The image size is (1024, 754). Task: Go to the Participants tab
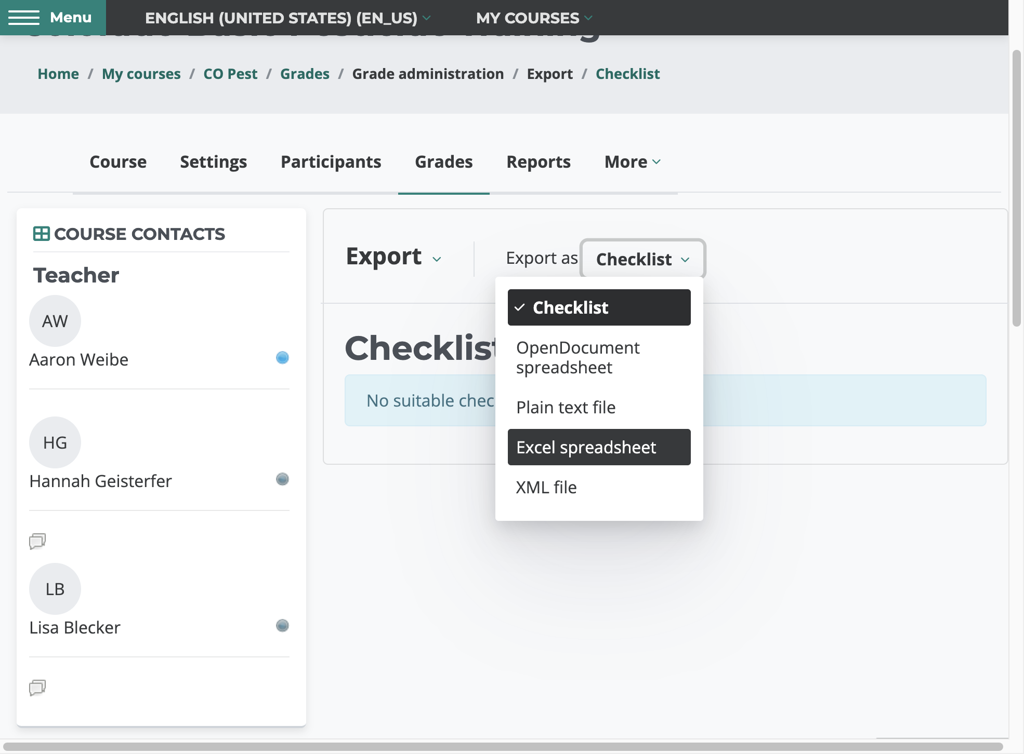(x=331, y=162)
